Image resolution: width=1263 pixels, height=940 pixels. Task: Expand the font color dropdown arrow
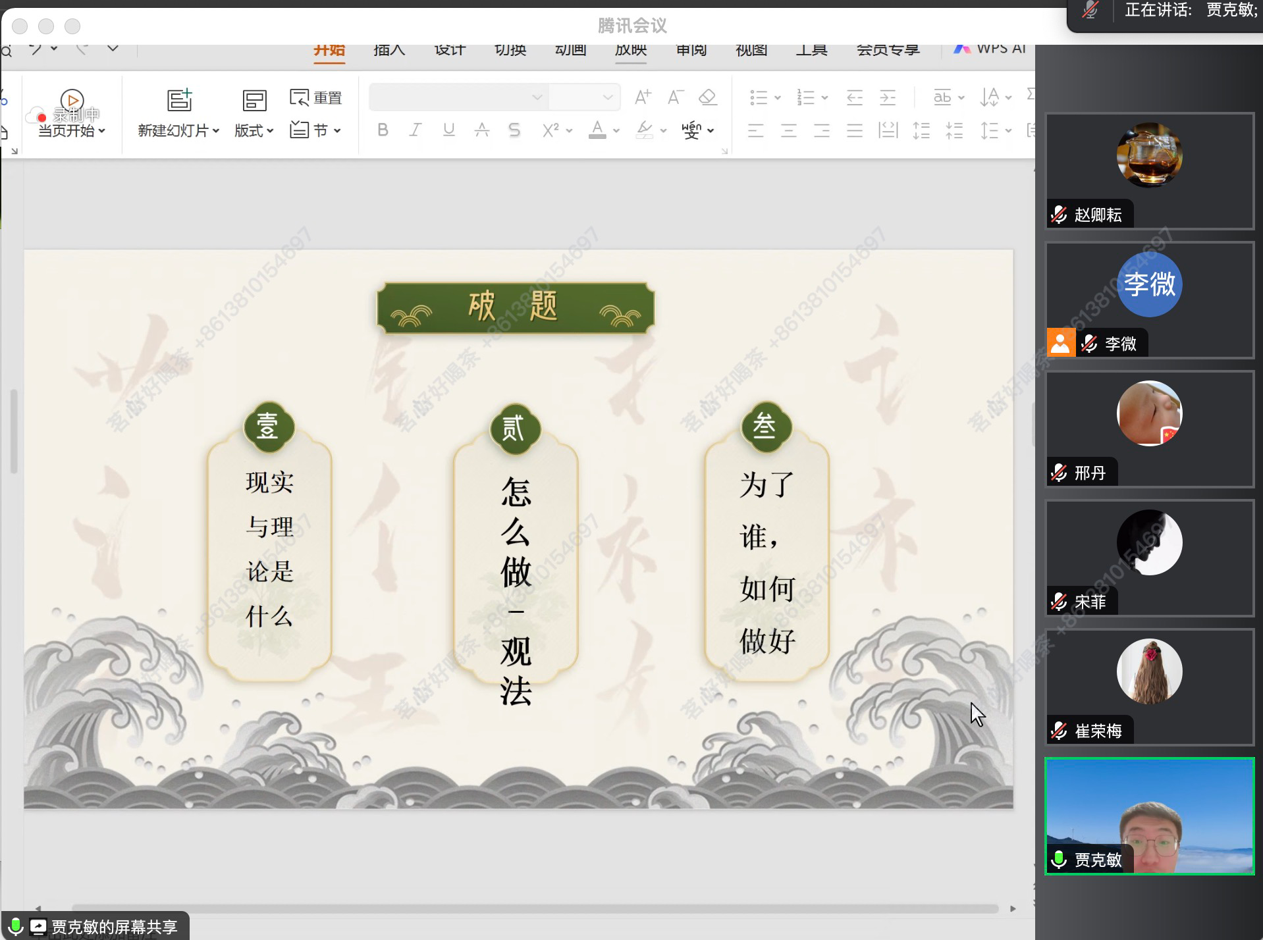coord(616,131)
